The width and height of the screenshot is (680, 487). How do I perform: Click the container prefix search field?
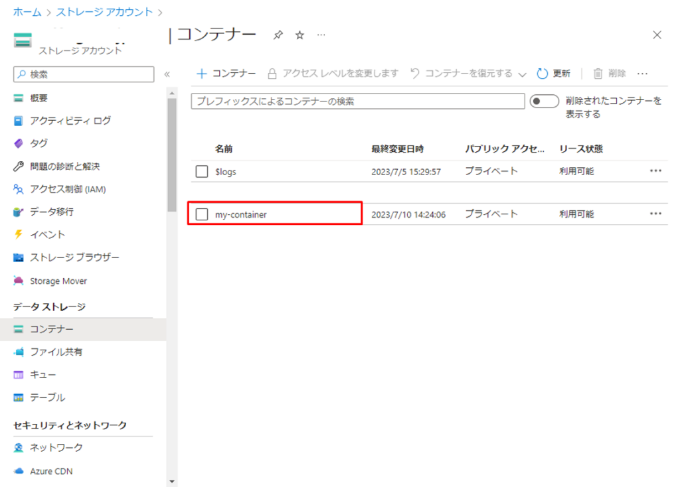tap(358, 102)
